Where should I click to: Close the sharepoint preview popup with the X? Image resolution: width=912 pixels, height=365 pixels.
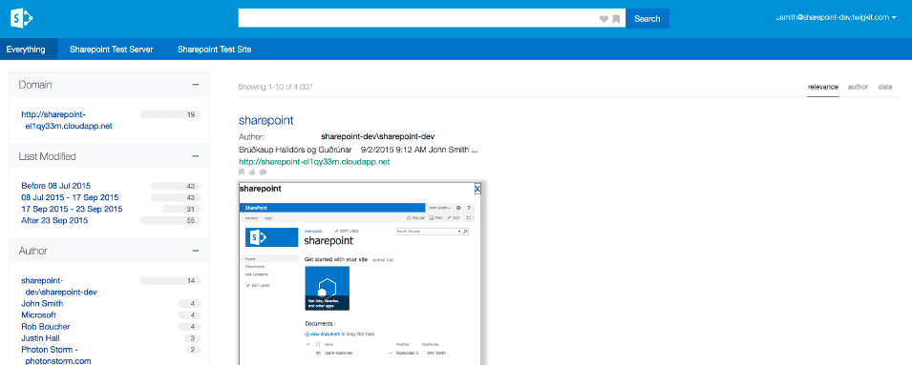point(477,189)
